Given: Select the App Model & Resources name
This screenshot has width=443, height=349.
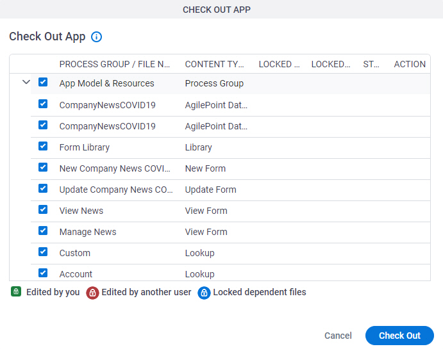Looking at the screenshot, I should tap(106, 83).
